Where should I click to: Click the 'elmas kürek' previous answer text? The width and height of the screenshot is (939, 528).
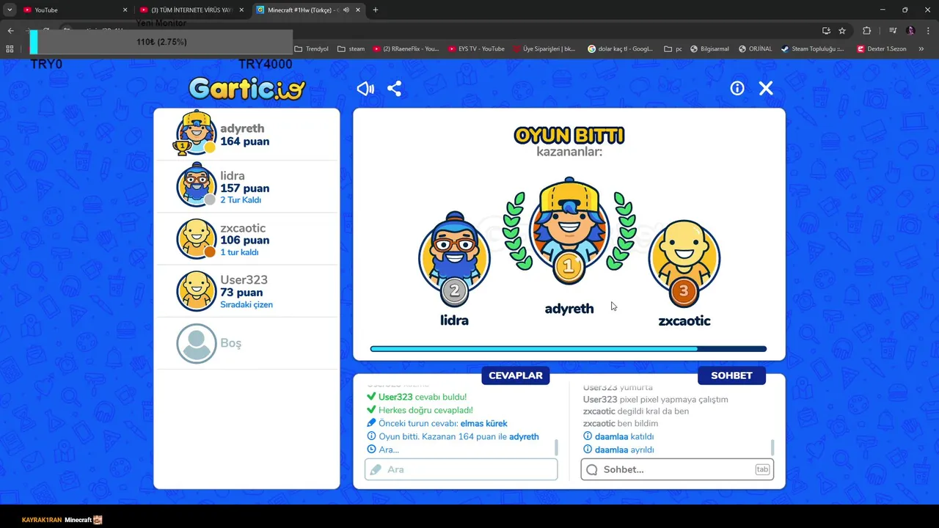483,423
